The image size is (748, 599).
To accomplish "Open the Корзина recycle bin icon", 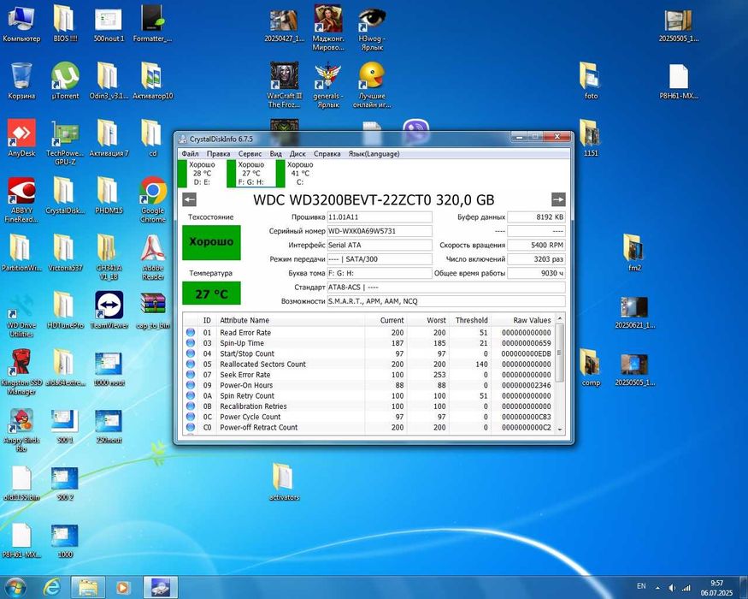I will point(21,81).
